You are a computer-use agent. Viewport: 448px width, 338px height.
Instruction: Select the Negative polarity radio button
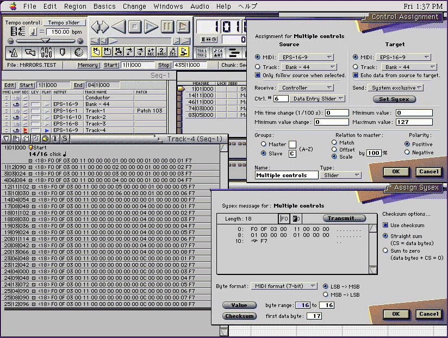[x=407, y=153]
